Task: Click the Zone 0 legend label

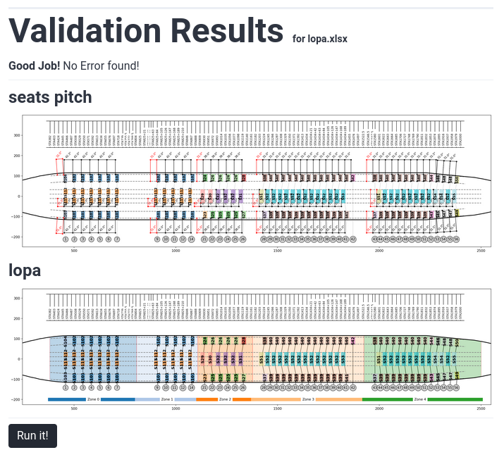Action: [93, 399]
